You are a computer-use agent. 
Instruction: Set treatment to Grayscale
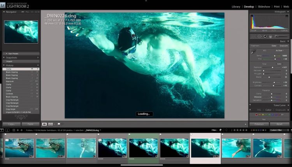[x=283, y=46]
